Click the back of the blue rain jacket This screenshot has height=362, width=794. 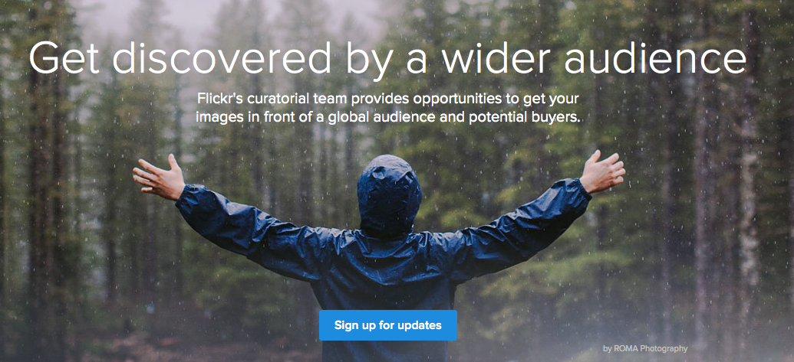(x=389, y=282)
